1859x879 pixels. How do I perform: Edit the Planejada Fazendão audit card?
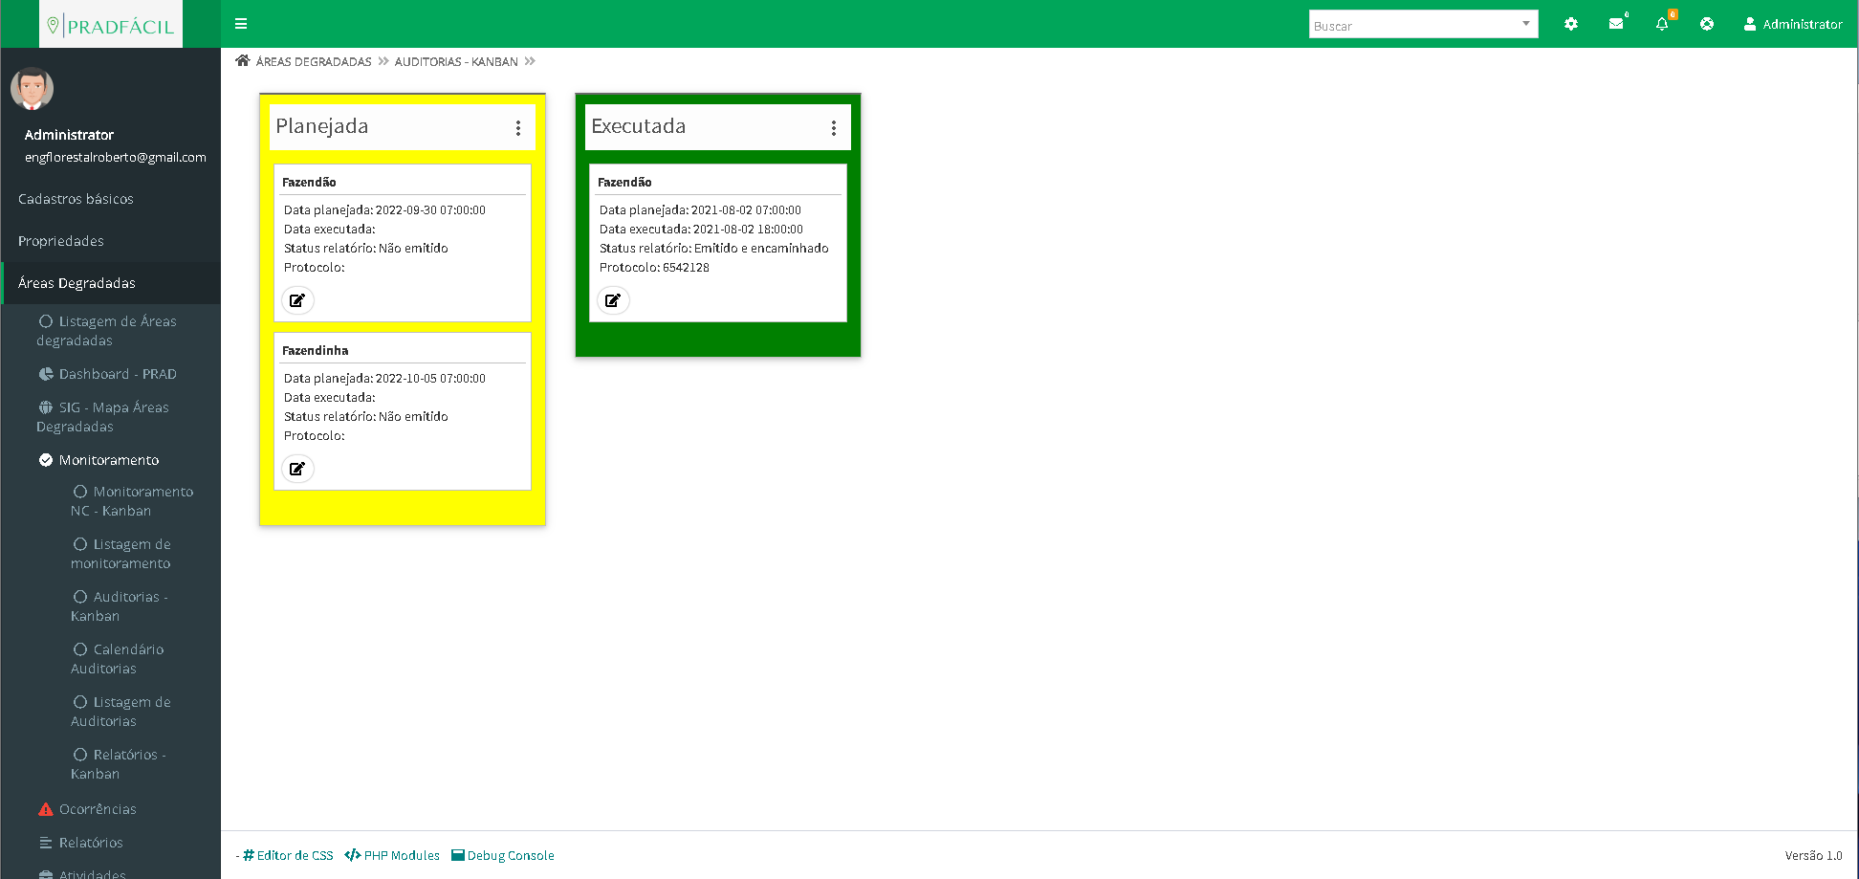point(297,300)
